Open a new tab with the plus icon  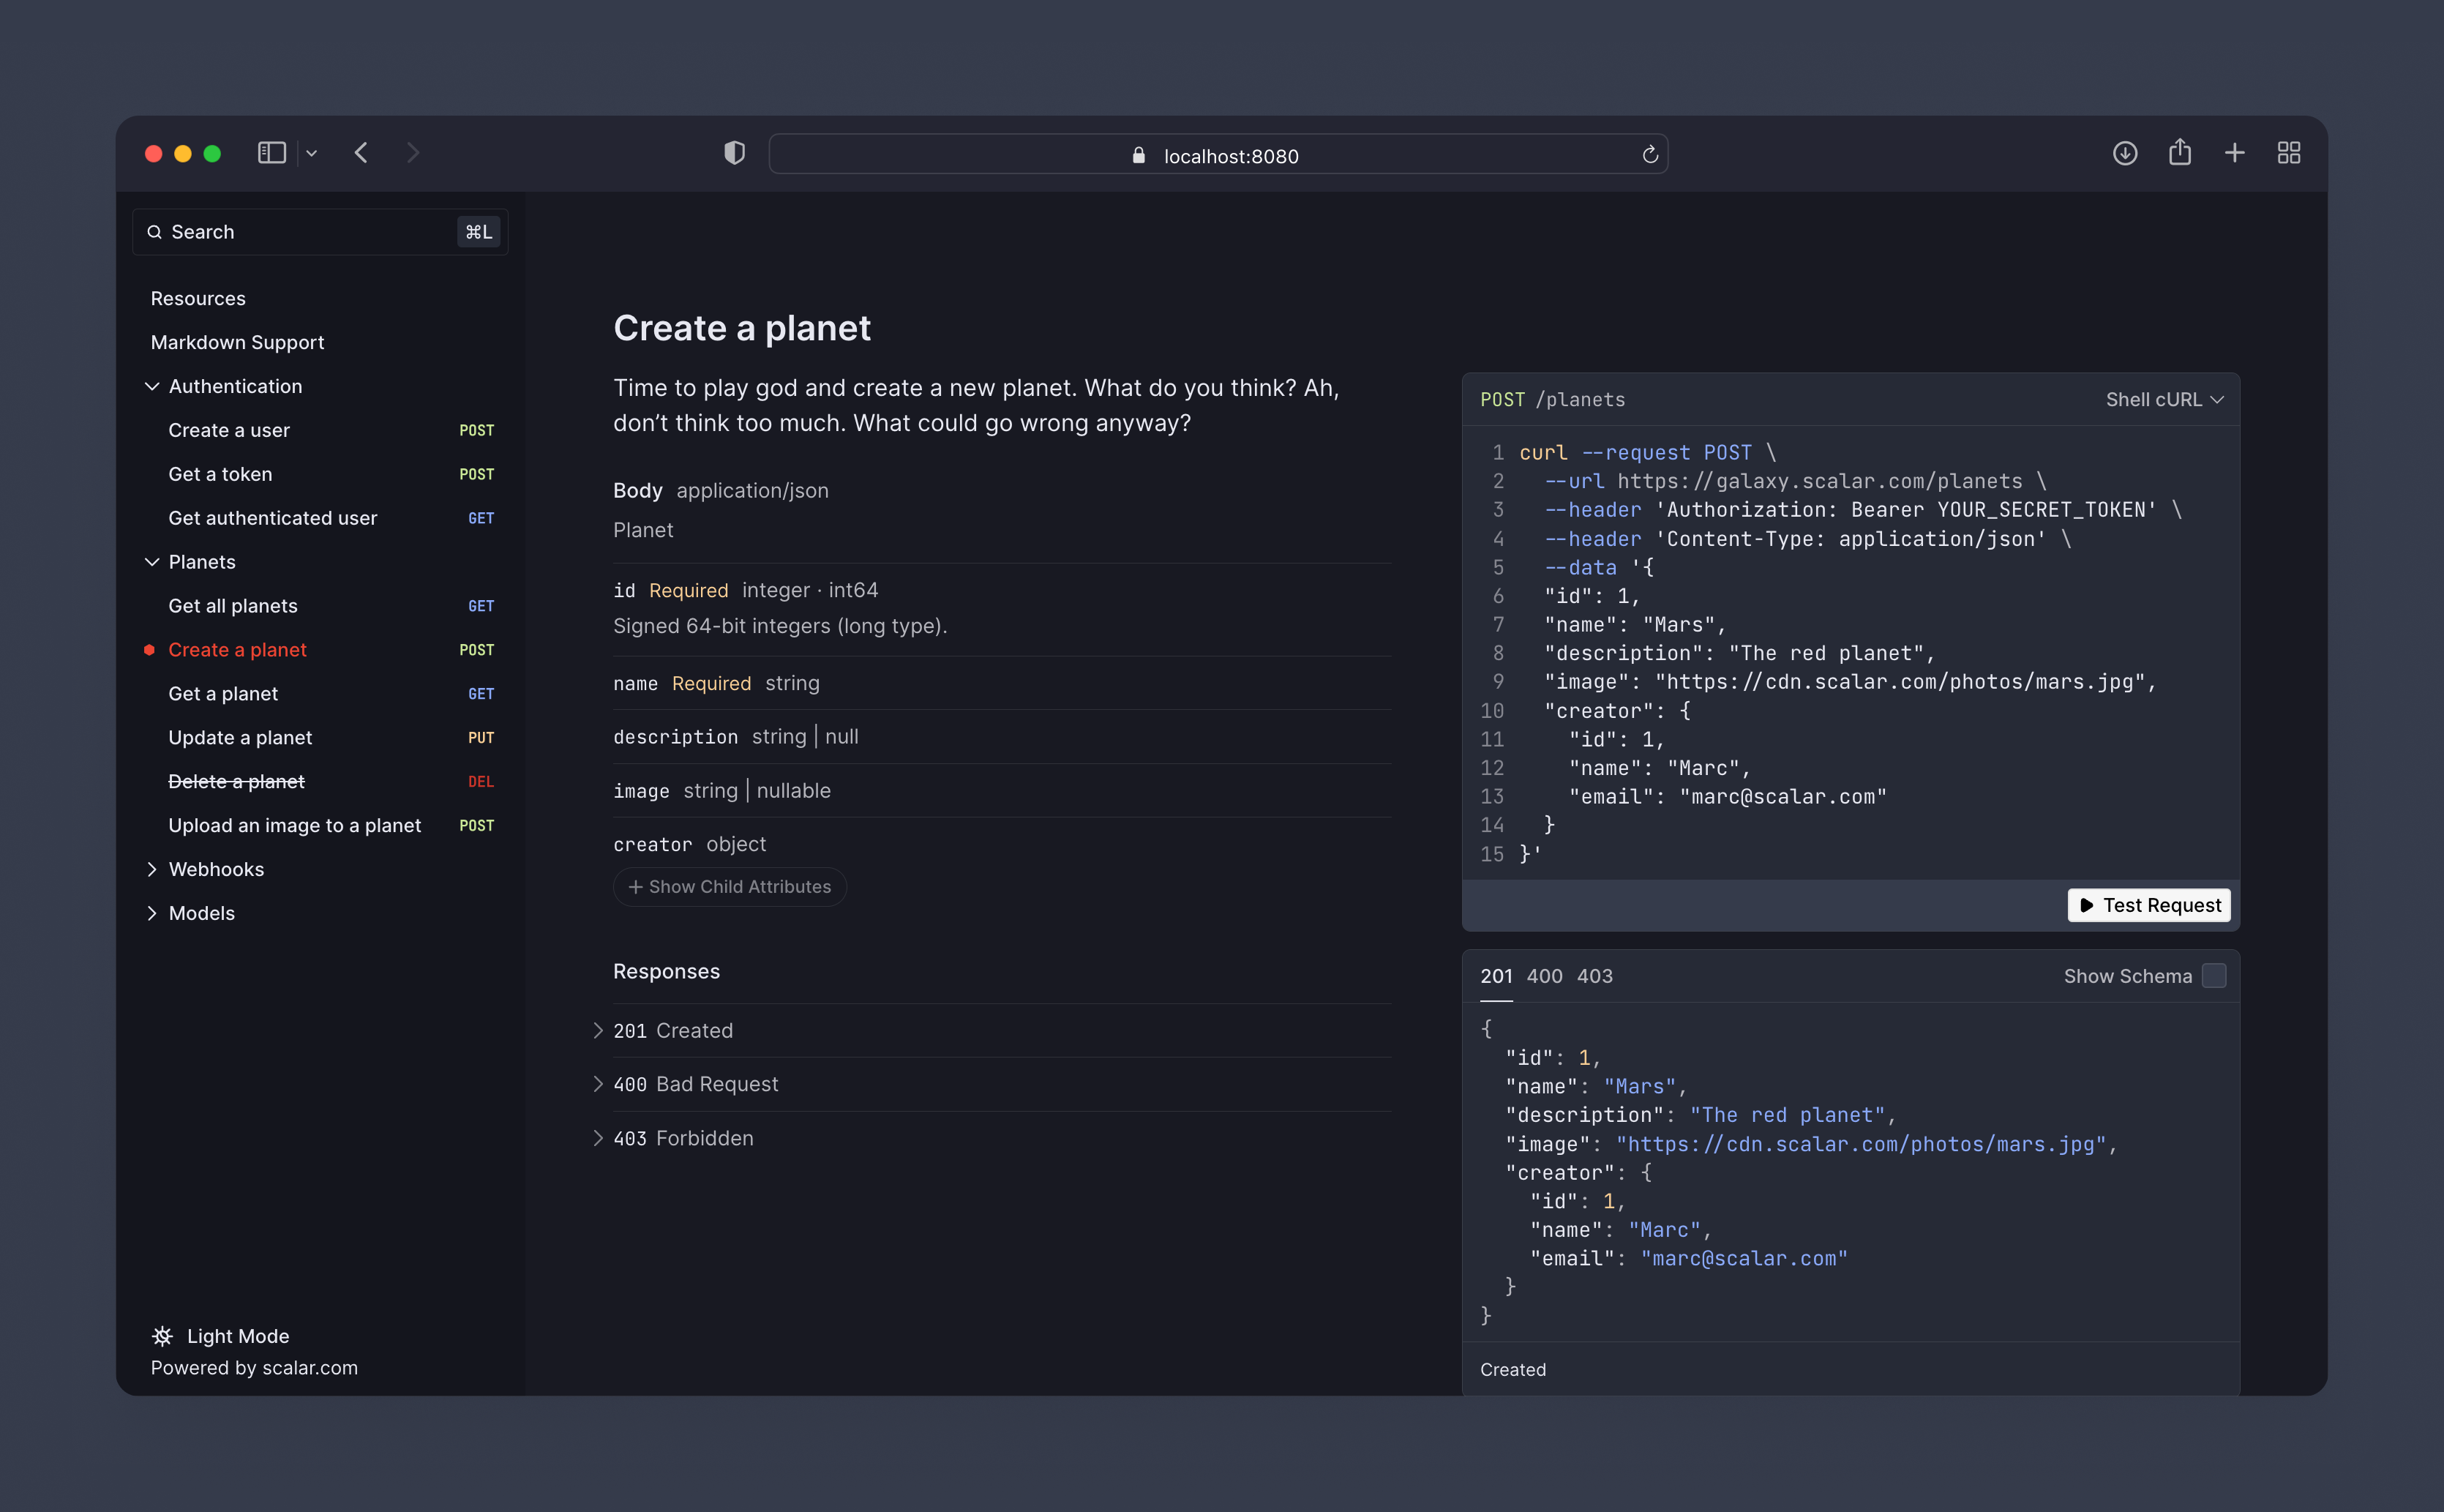point(2235,153)
